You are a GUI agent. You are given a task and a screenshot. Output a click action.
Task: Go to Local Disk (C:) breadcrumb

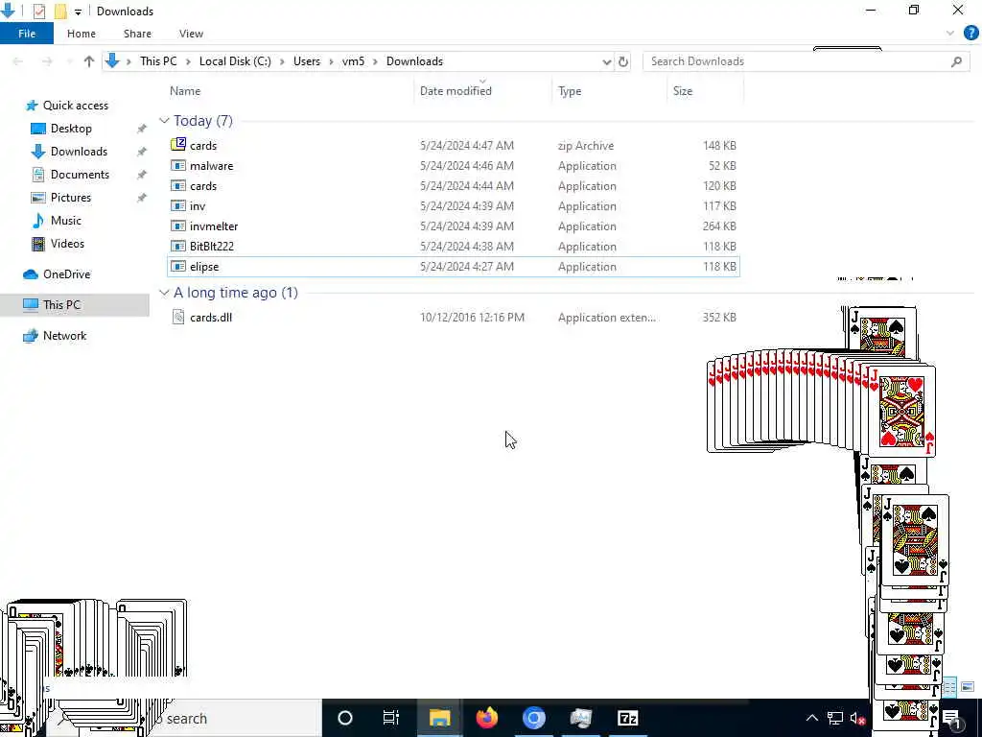235,61
